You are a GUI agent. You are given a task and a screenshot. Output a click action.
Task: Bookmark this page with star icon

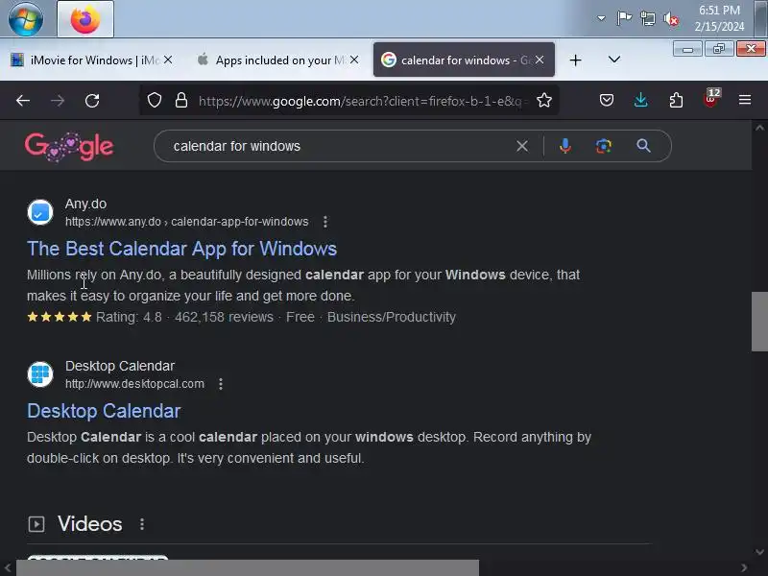544,101
